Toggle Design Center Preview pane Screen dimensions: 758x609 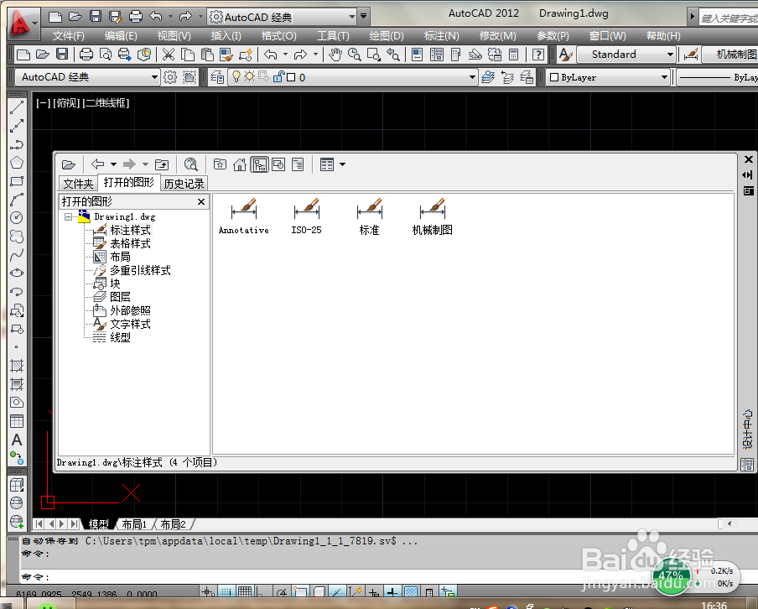point(278,165)
